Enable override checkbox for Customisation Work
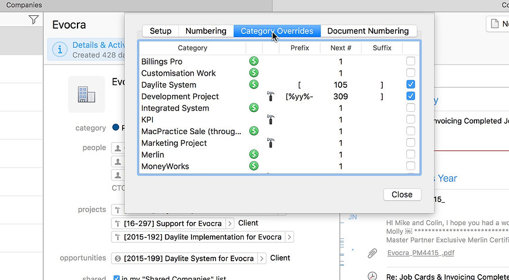The image size is (509, 280). 410,73
